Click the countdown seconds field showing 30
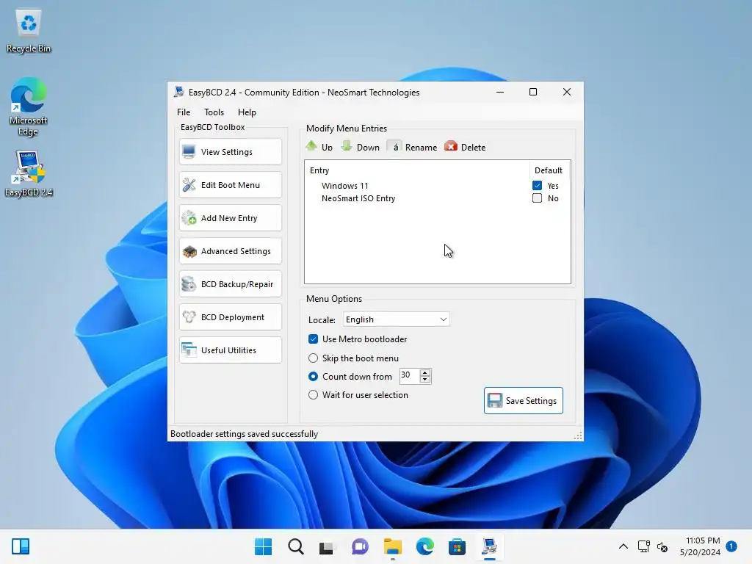 pos(409,375)
